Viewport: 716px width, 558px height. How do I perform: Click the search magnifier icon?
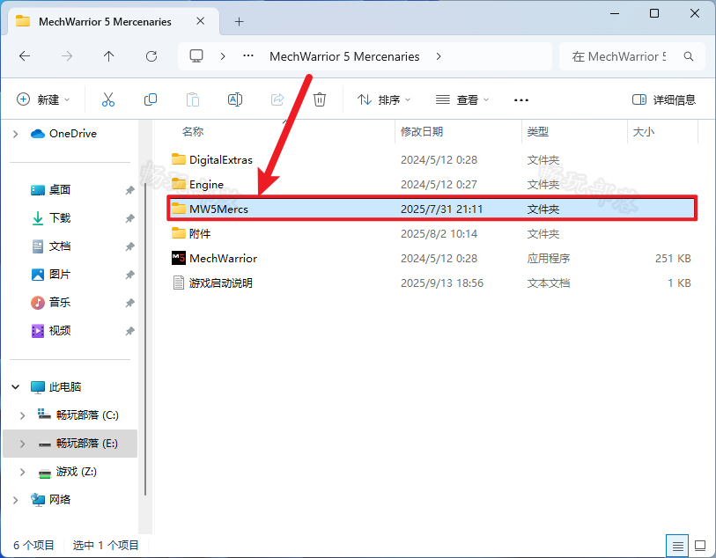[689, 56]
